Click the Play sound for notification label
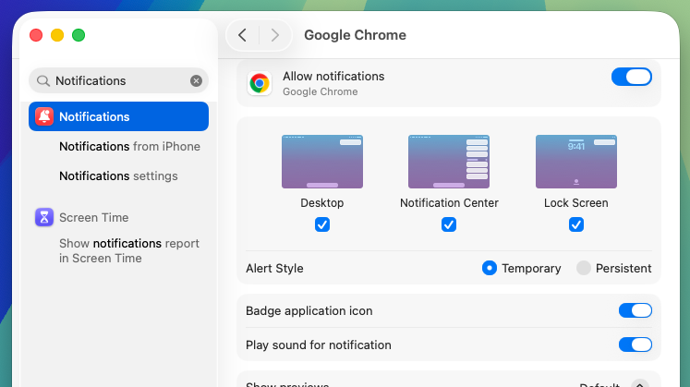This screenshot has width=690, height=387. (x=318, y=345)
